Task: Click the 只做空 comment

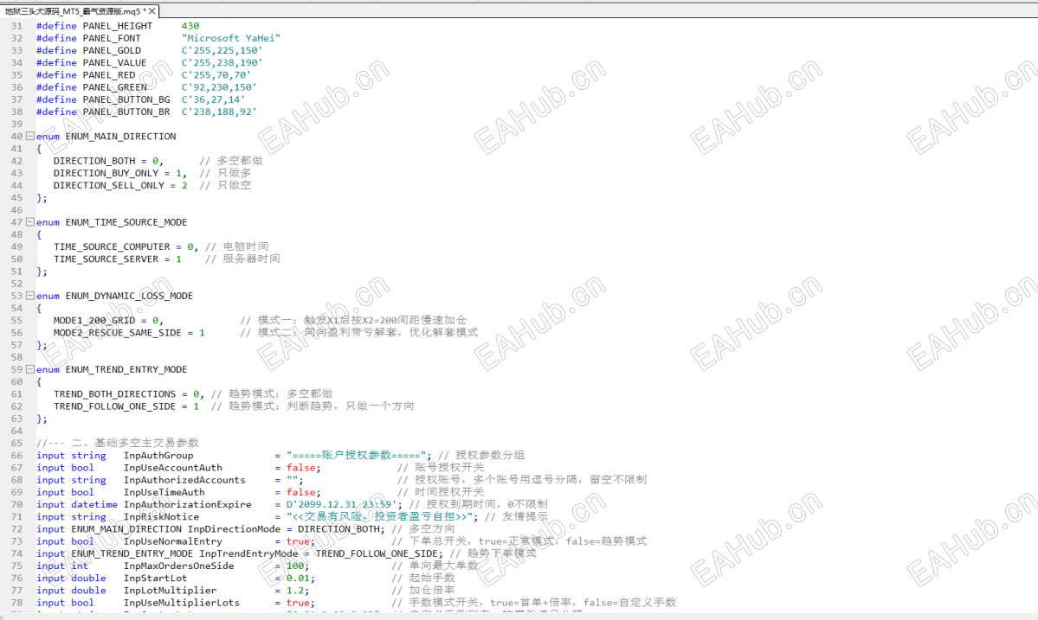Action: pyautogui.click(x=235, y=185)
